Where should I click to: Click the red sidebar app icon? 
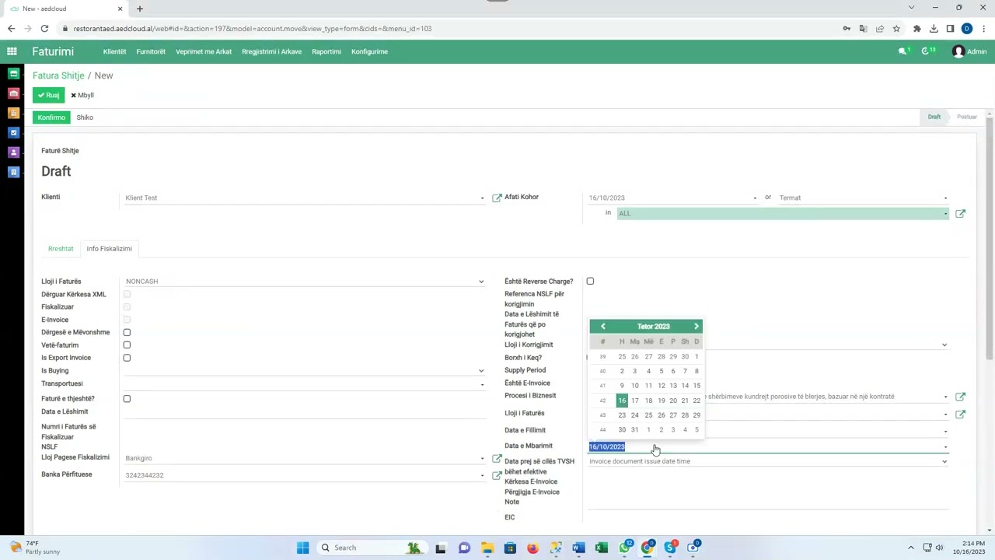(13, 93)
